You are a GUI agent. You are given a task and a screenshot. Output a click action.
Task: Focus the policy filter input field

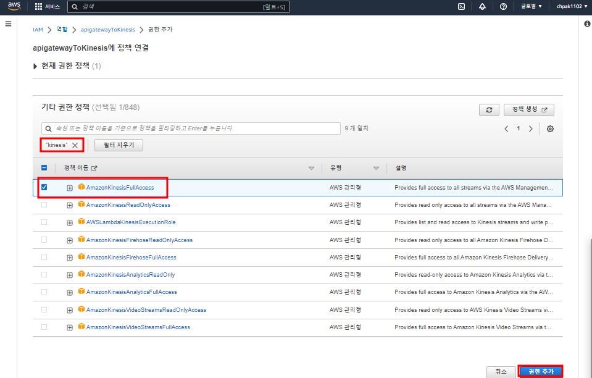click(191, 128)
